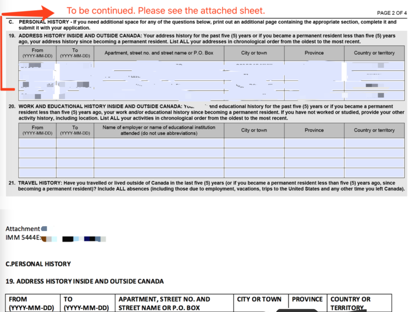Select the red 'To be continued' annotation text

coord(165,11)
